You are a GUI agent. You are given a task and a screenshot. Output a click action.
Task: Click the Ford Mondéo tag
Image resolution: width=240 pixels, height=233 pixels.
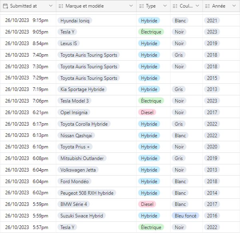click(75, 181)
